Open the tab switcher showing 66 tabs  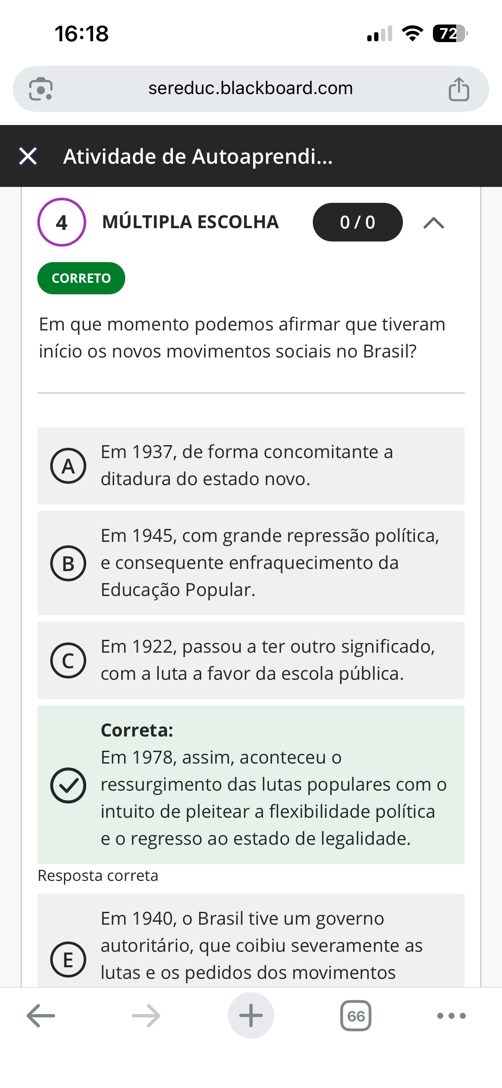coord(356,1016)
